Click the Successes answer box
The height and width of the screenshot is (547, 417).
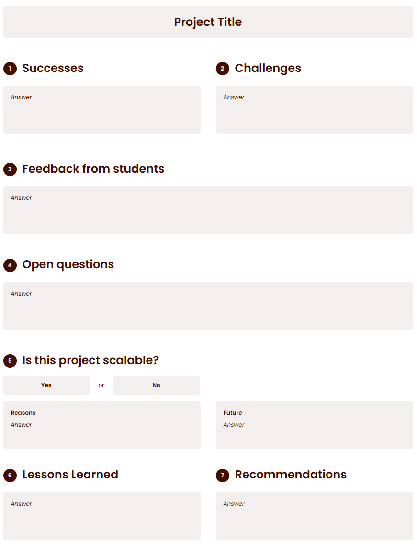coord(102,110)
